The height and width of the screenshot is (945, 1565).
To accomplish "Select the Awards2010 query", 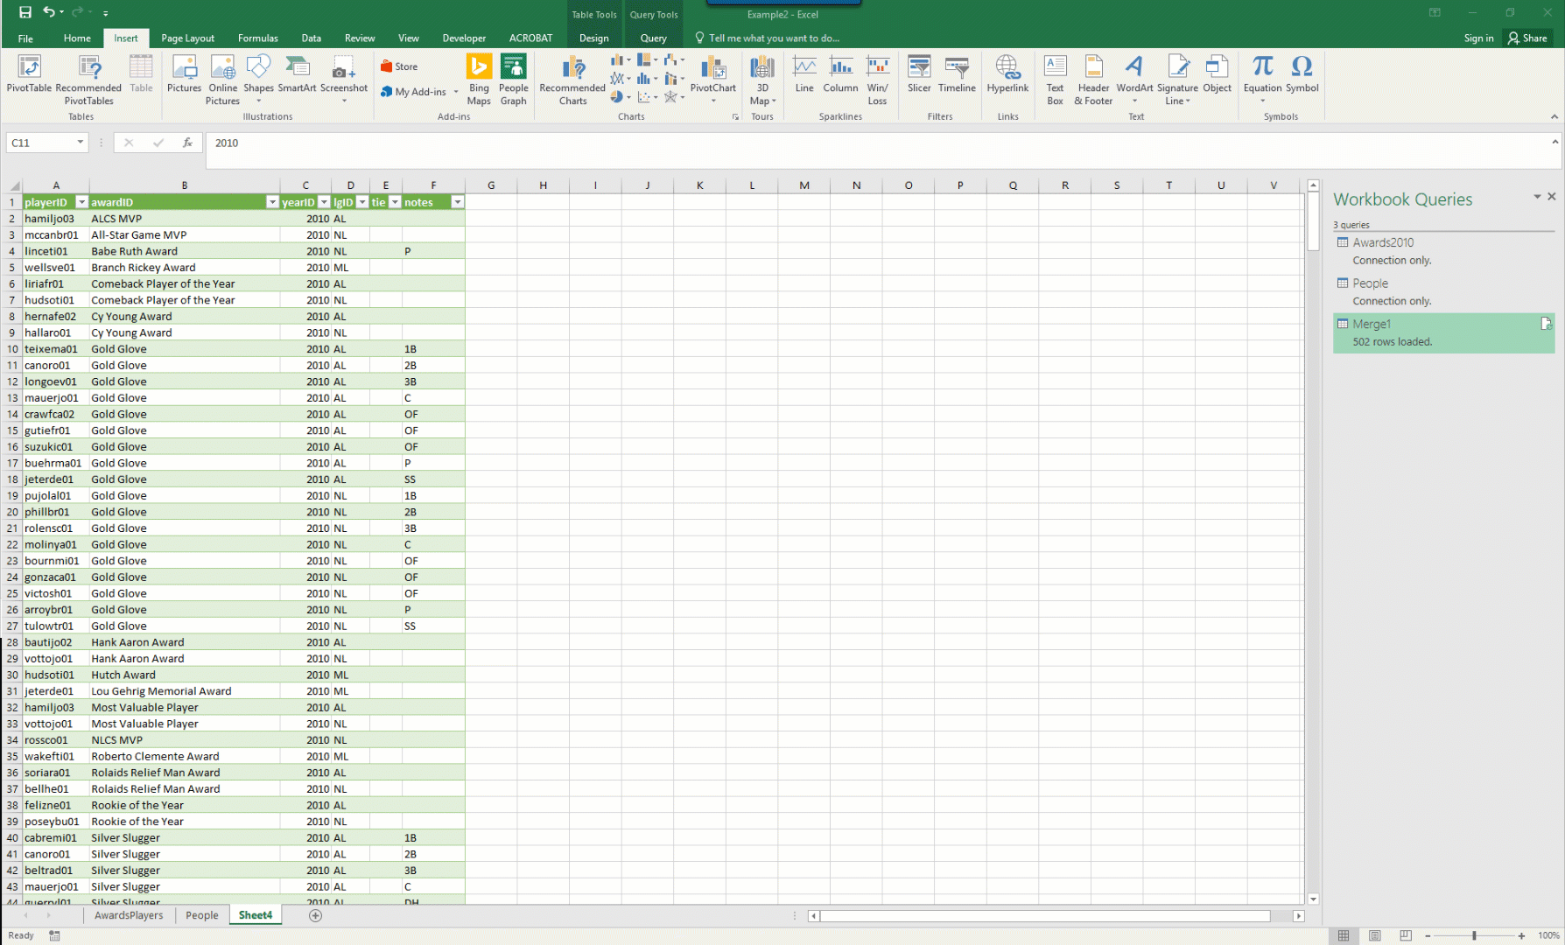I will (1383, 242).
